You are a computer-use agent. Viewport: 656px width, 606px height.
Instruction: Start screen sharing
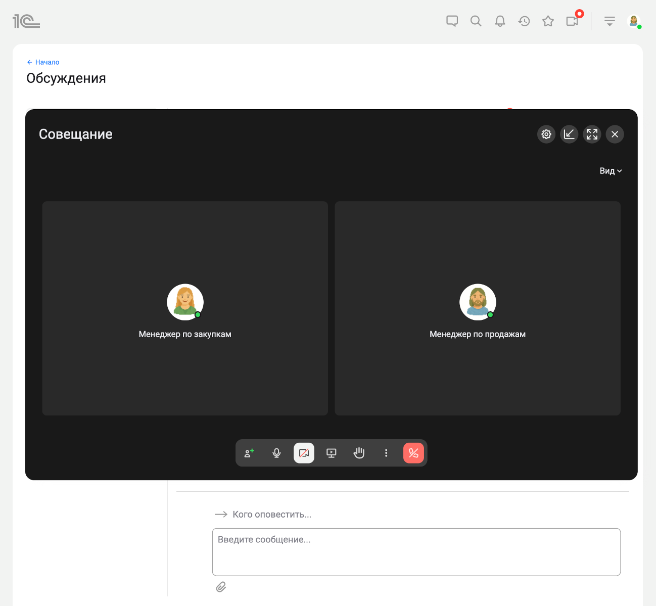point(332,453)
